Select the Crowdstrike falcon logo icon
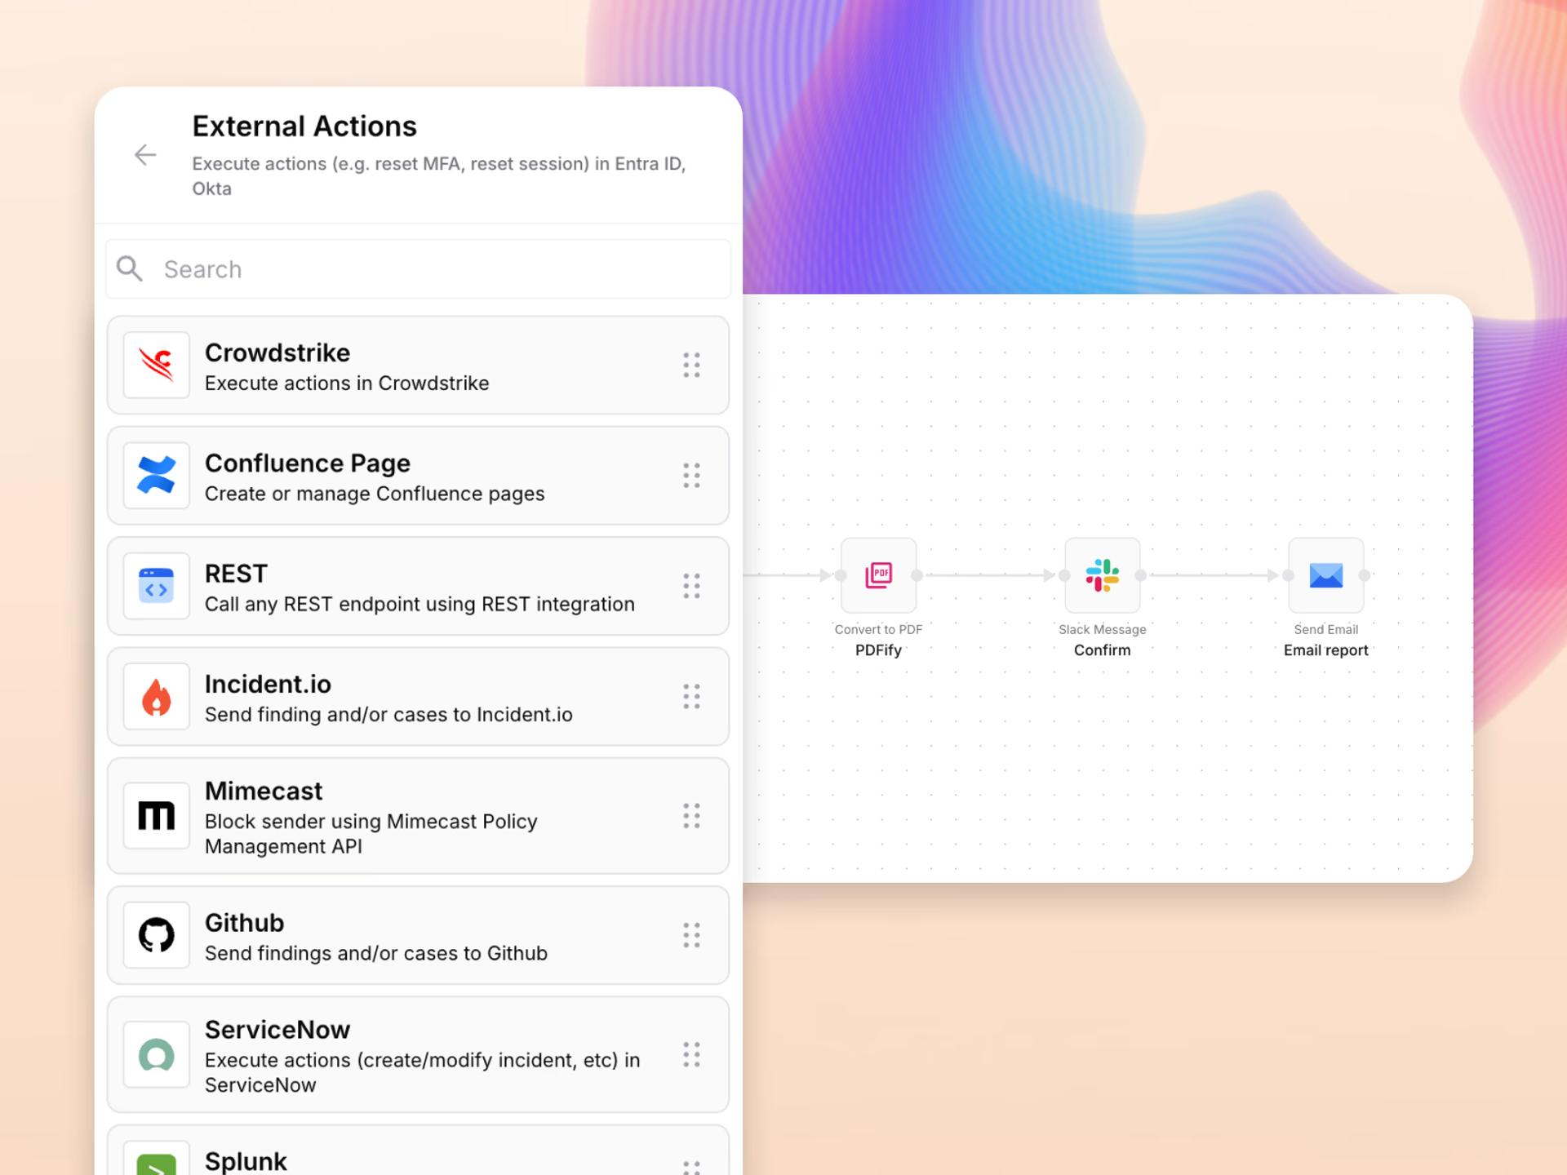 click(157, 365)
